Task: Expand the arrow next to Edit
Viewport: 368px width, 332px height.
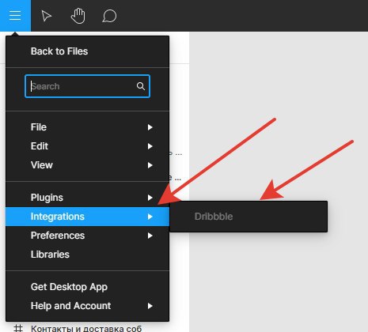Action: 150,146
